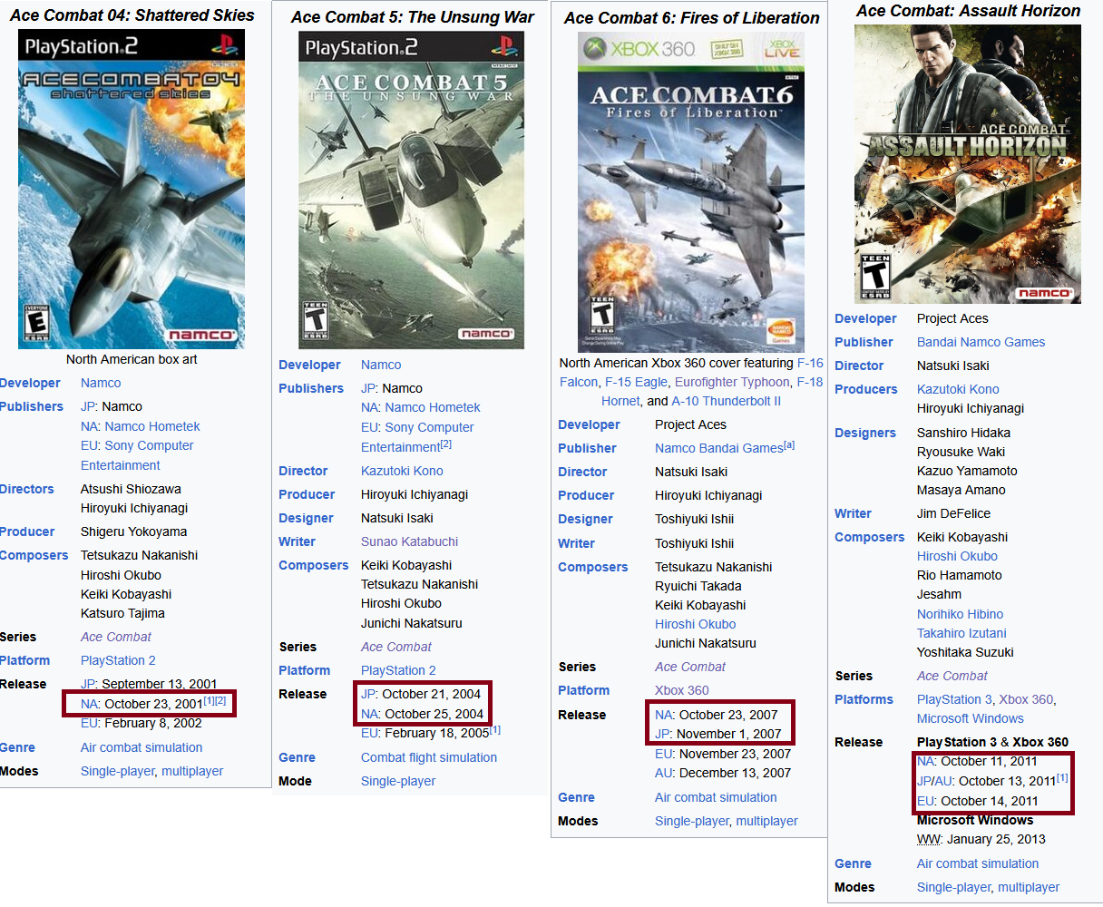
Task: Click Single-player link in Assault Horizon infobox
Action: pos(954,887)
